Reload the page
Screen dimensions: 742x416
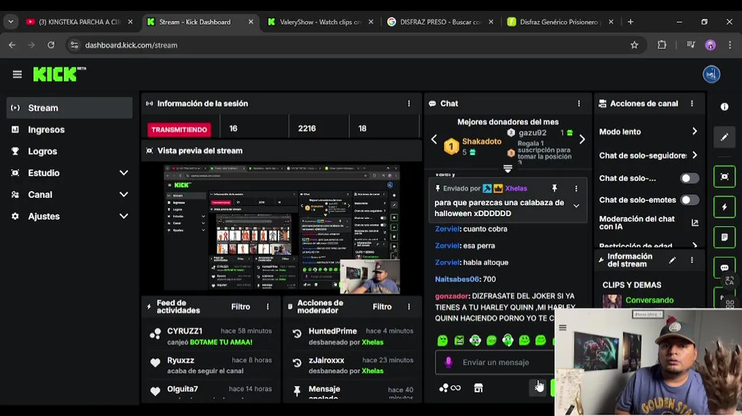51,45
